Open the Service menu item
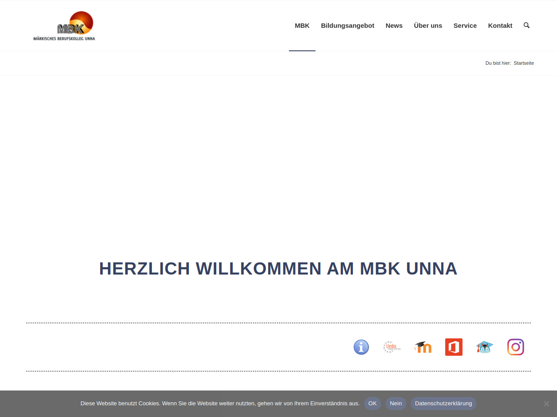This screenshot has width=557, height=417. pos(465,26)
